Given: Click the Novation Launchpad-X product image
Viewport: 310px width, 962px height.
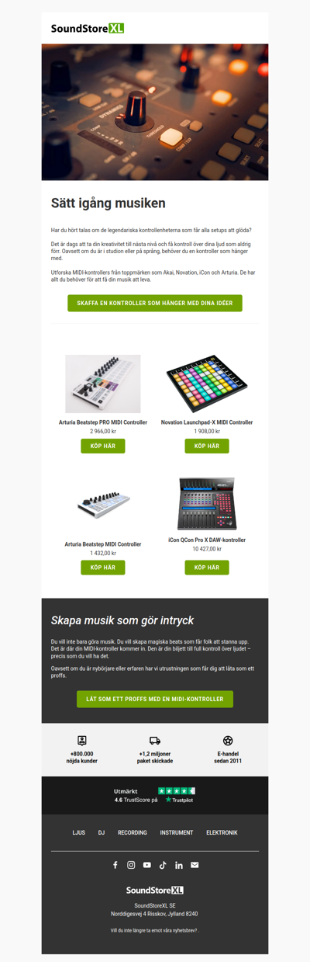Looking at the screenshot, I should tap(207, 384).
